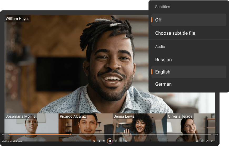229x146 pixels.
Task: Toggle the repeat loop icon
Action: (126, 141)
